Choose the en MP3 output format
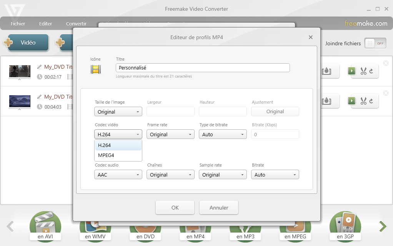 pyautogui.click(x=245, y=231)
